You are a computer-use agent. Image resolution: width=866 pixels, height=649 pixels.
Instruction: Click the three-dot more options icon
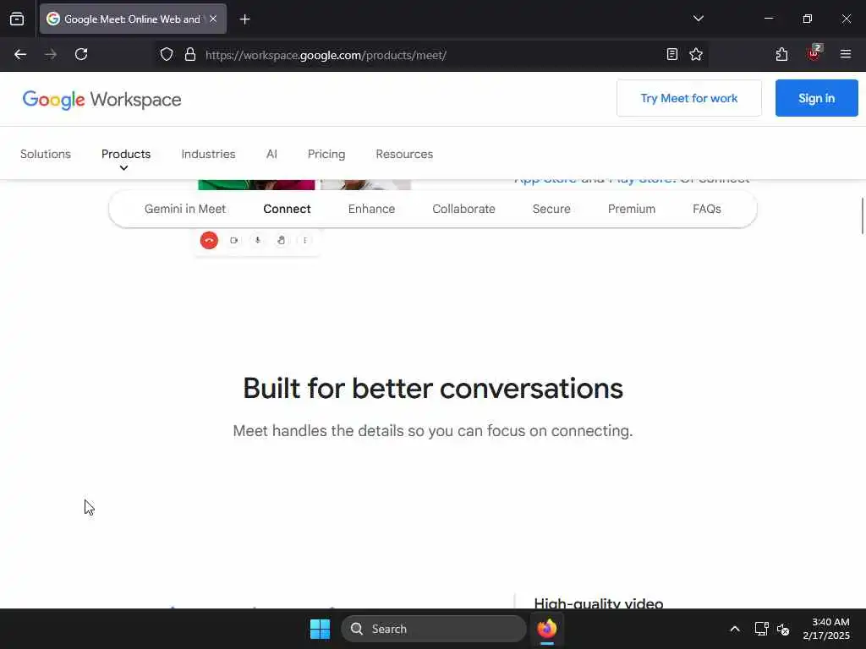tap(304, 241)
